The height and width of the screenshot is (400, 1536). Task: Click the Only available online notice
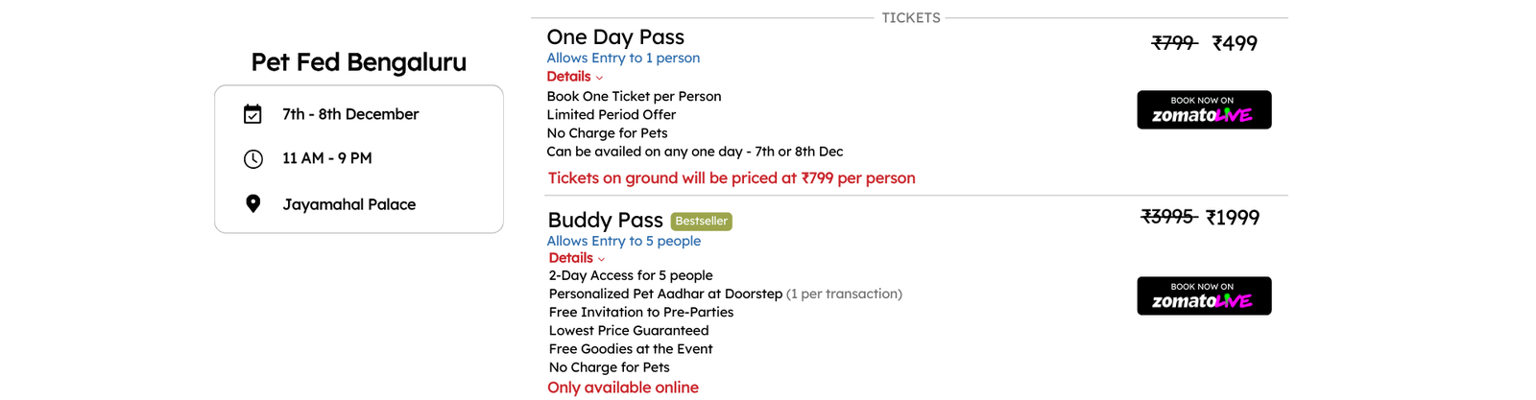point(623,388)
